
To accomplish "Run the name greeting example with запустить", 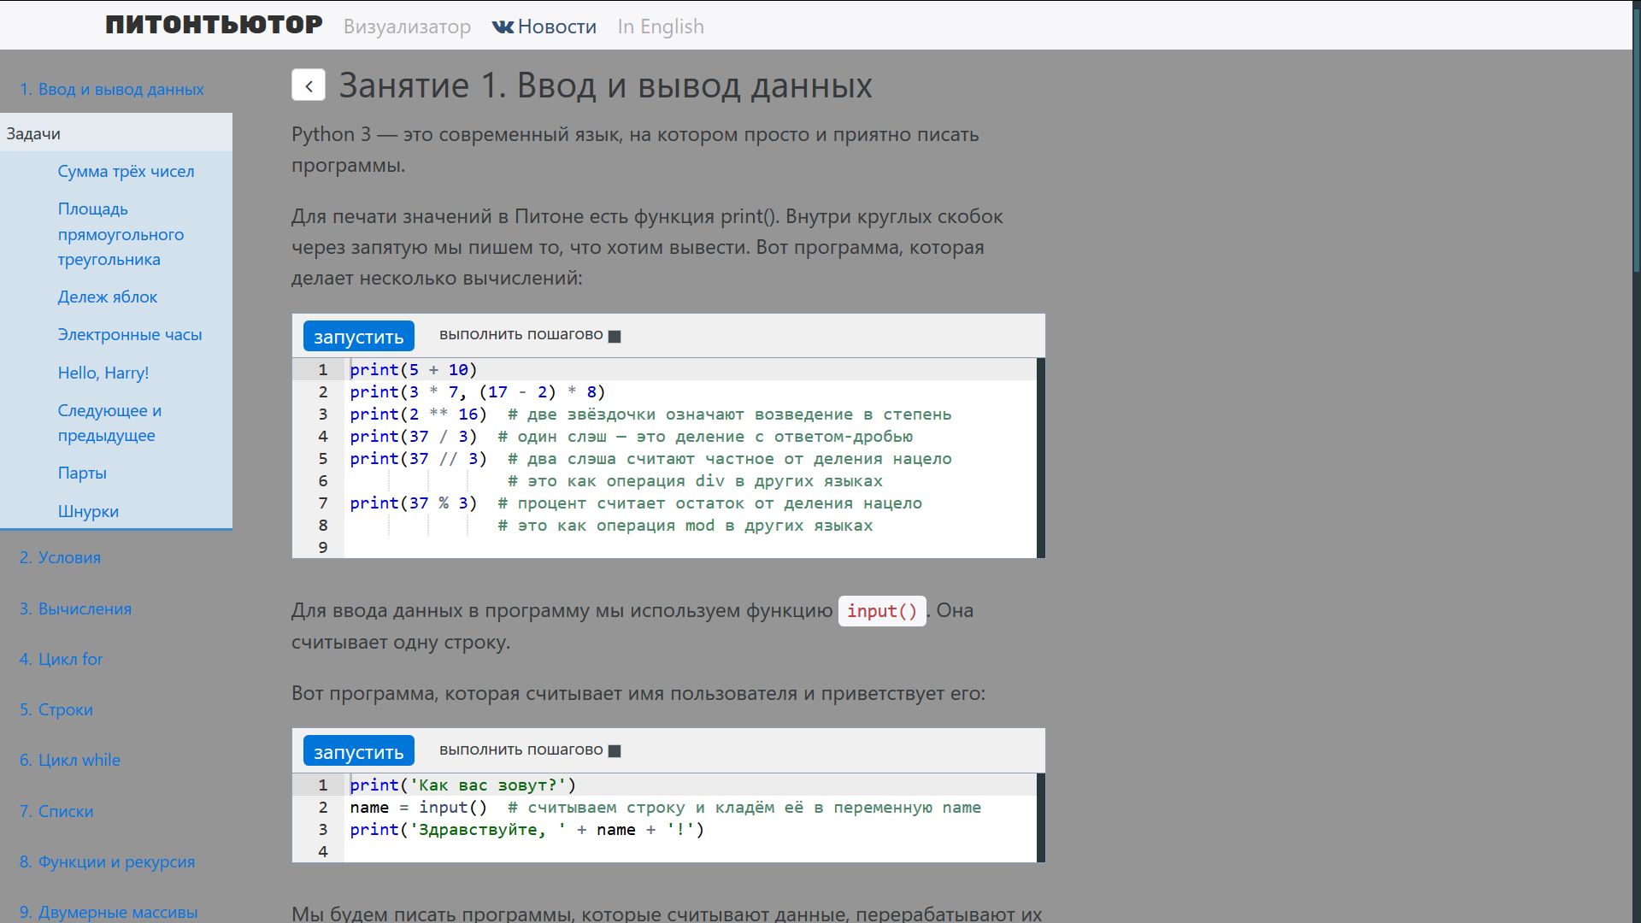I will tap(359, 751).
